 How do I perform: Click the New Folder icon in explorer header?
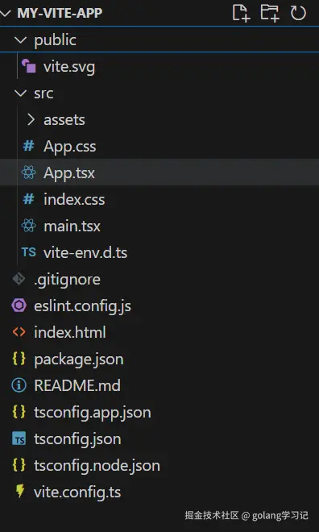coord(270,13)
